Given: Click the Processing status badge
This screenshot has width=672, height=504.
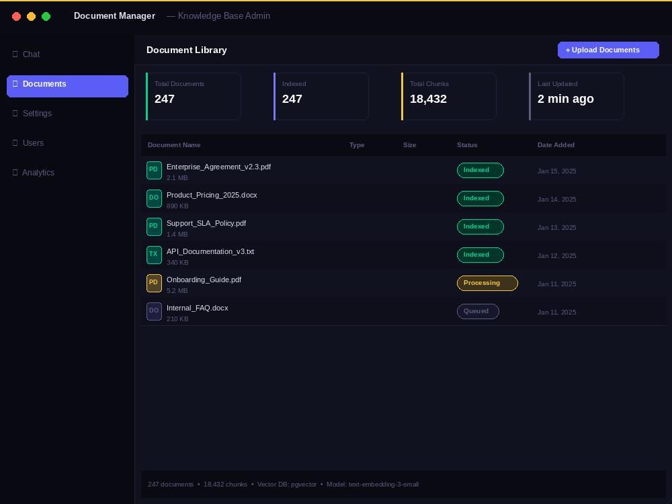Looking at the screenshot, I should pyautogui.click(x=487, y=284).
